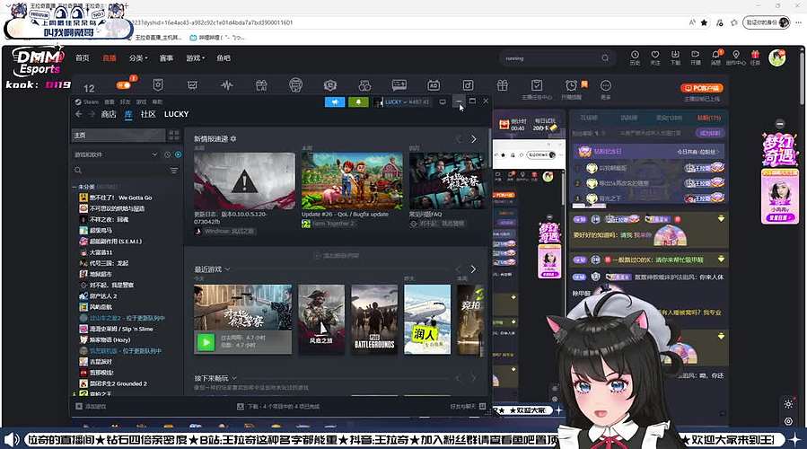The image size is (807, 449).
Task: Collapse the uncategorized games group
Action: coord(75,187)
